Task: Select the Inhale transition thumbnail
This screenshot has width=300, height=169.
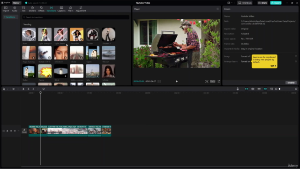Action: [x=76, y=53]
